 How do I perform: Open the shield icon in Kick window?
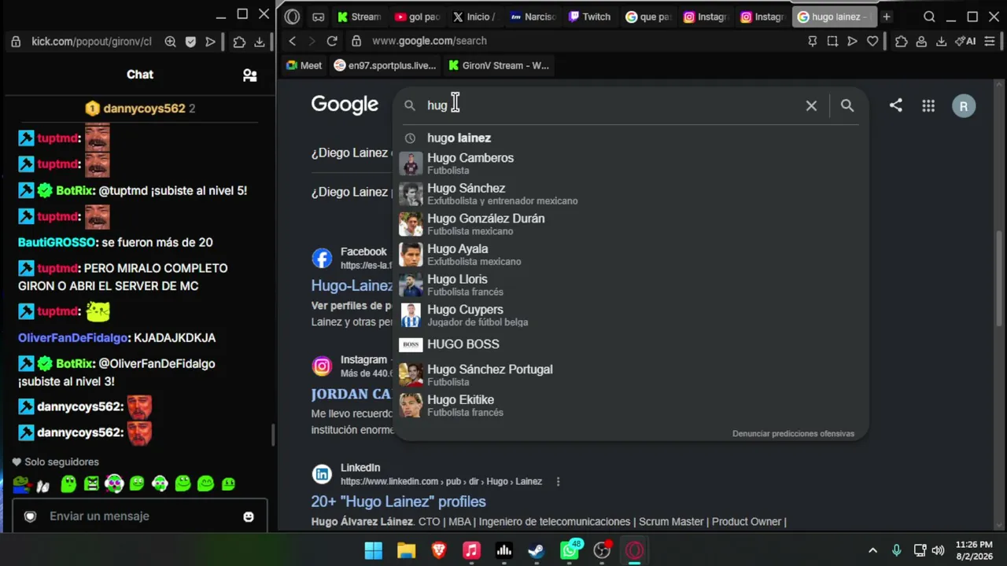(190, 42)
